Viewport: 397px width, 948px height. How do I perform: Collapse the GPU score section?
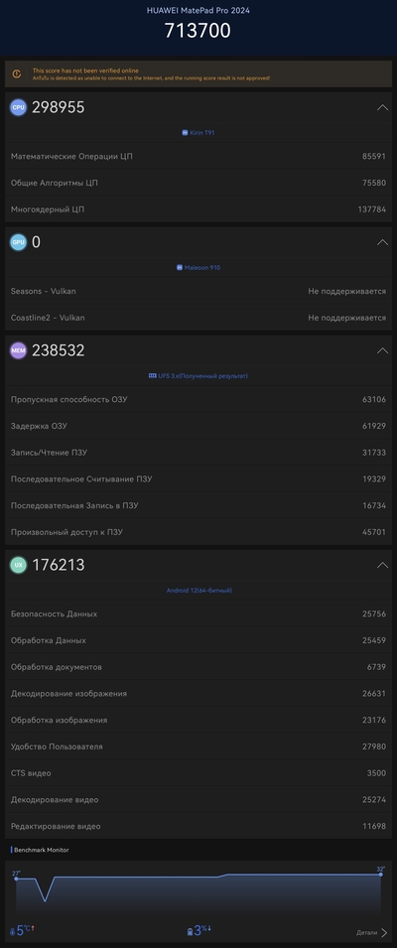(x=382, y=242)
